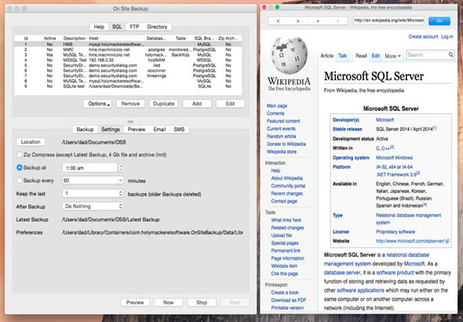Click the Log in link
The width and height of the screenshot is (463, 322).
447,37
